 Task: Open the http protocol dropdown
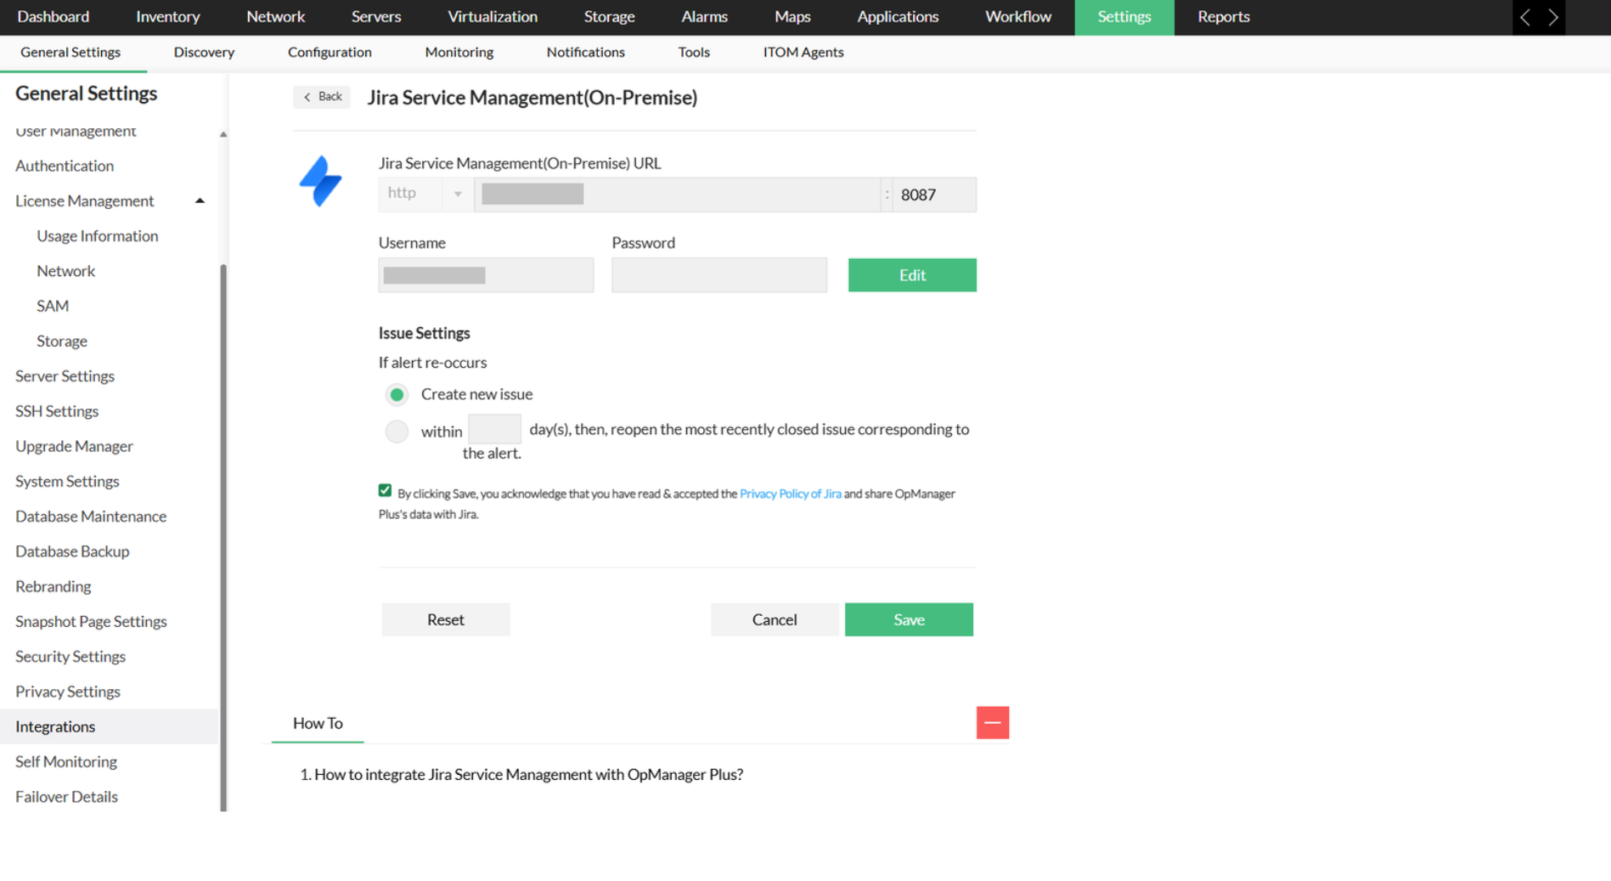tap(425, 194)
